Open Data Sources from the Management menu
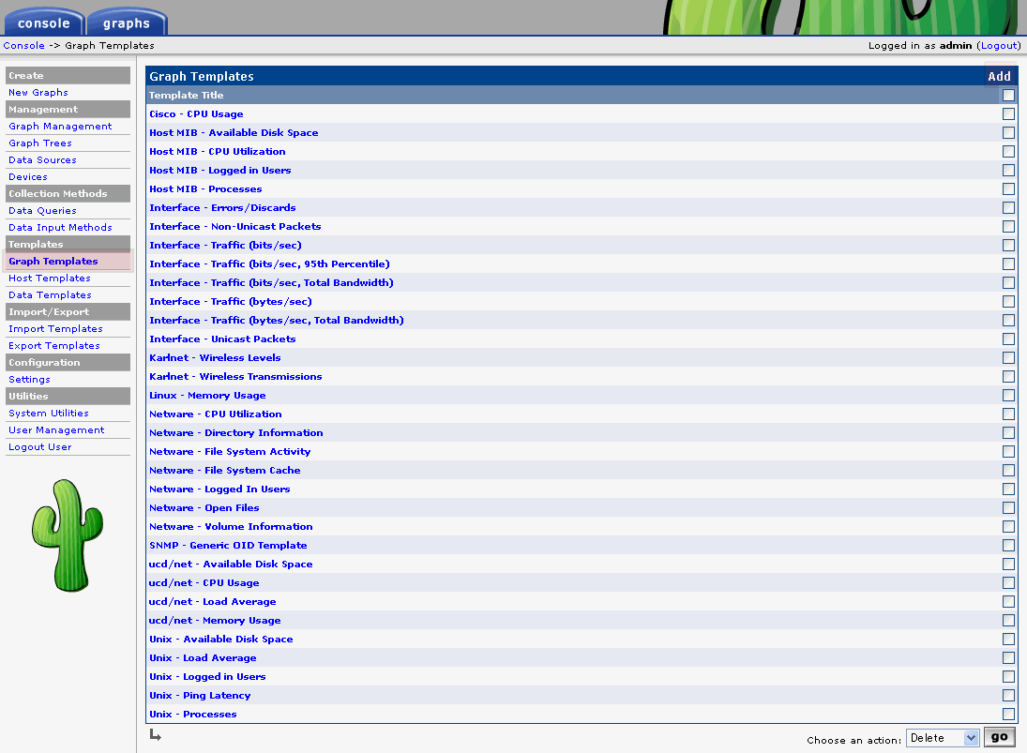This screenshot has height=753, width=1027. pyautogui.click(x=42, y=160)
